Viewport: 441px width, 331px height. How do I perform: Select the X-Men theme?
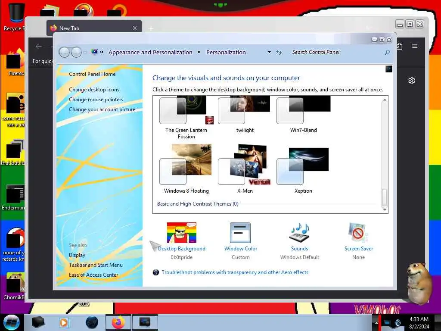(x=245, y=169)
